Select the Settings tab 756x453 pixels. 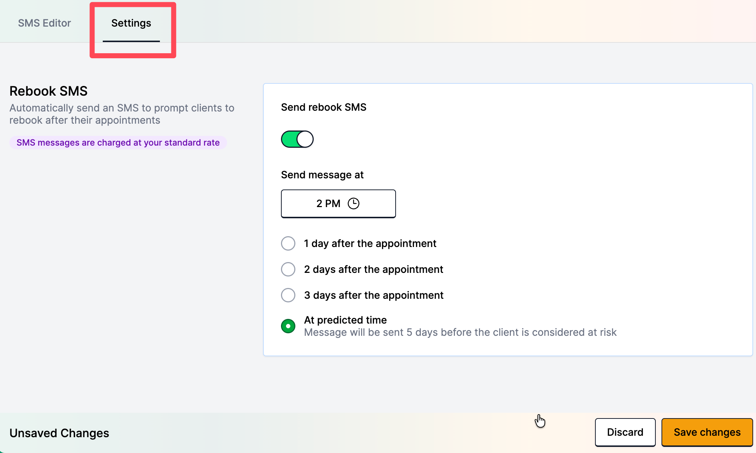(x=131, y=23)
